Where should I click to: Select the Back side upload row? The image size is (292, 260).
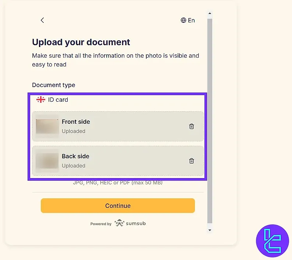point(118,161)
